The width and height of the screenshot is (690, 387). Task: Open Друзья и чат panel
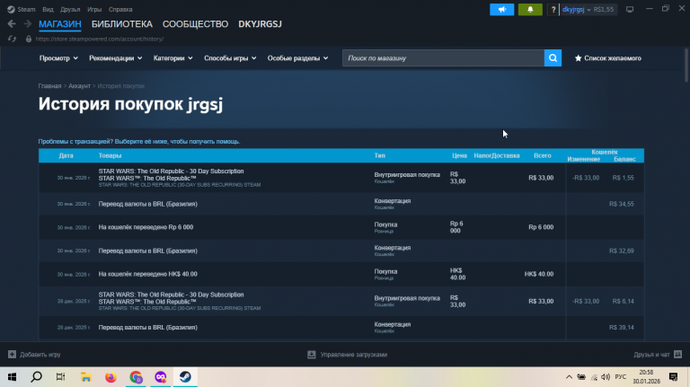[658, 355]
